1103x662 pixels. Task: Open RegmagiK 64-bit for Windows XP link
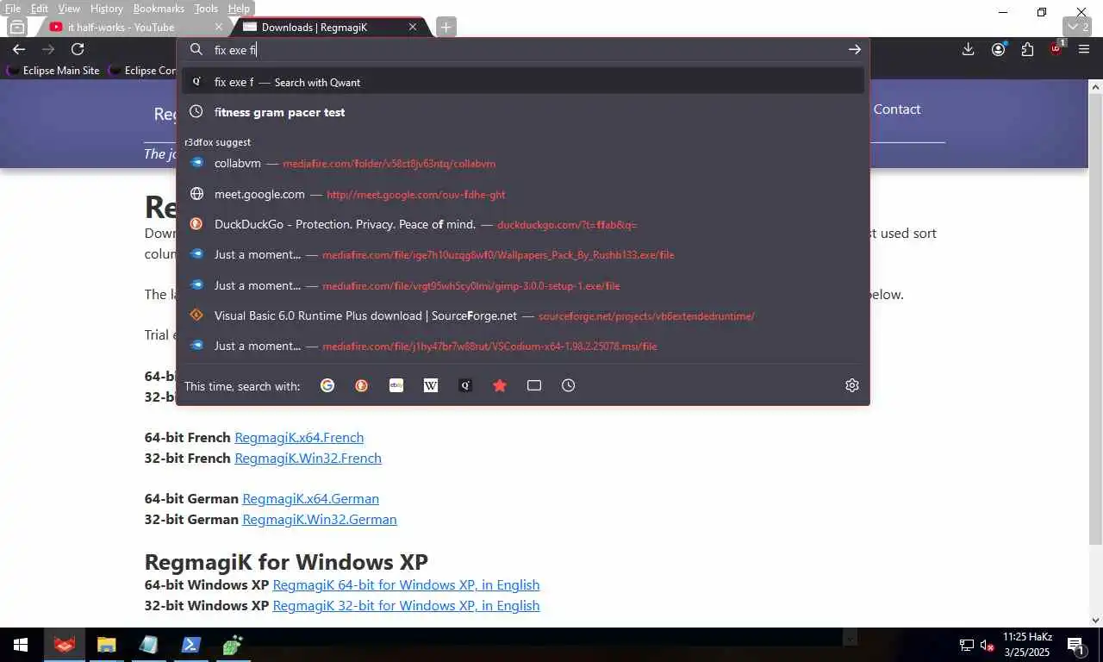click(406, 584)
